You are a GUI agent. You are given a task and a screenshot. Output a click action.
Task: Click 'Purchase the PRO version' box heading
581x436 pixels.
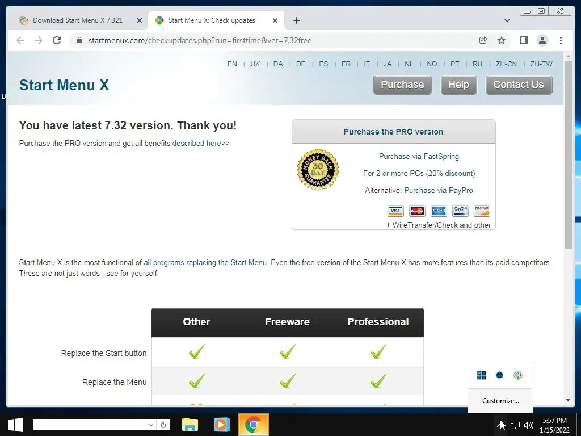click(393, 132)
